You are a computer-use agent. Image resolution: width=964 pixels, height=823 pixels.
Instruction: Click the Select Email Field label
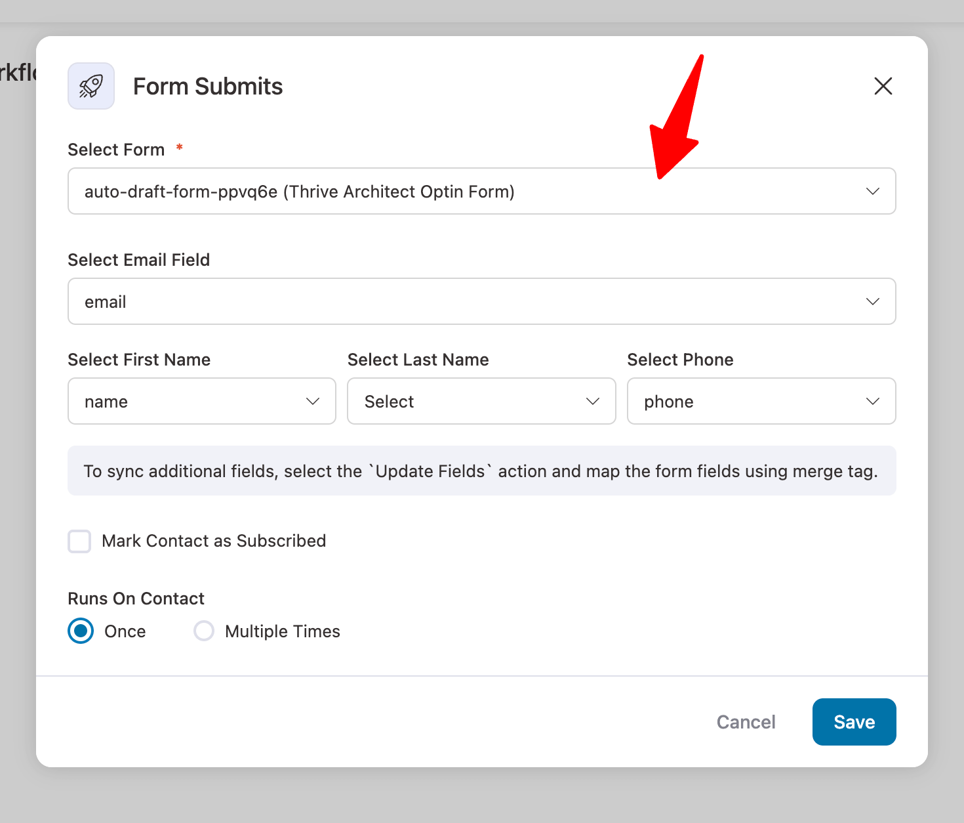(x=139, y=260)
